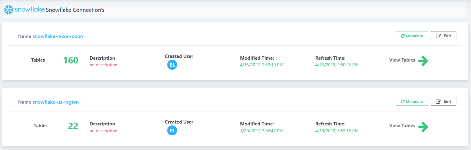Click 'no description' text in snowflake-us-region card

103,131
